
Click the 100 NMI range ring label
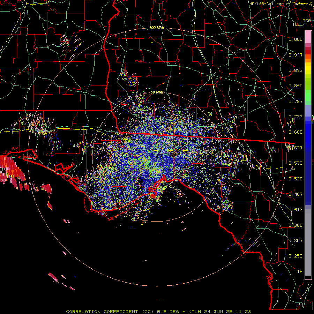tap(157, 28)
